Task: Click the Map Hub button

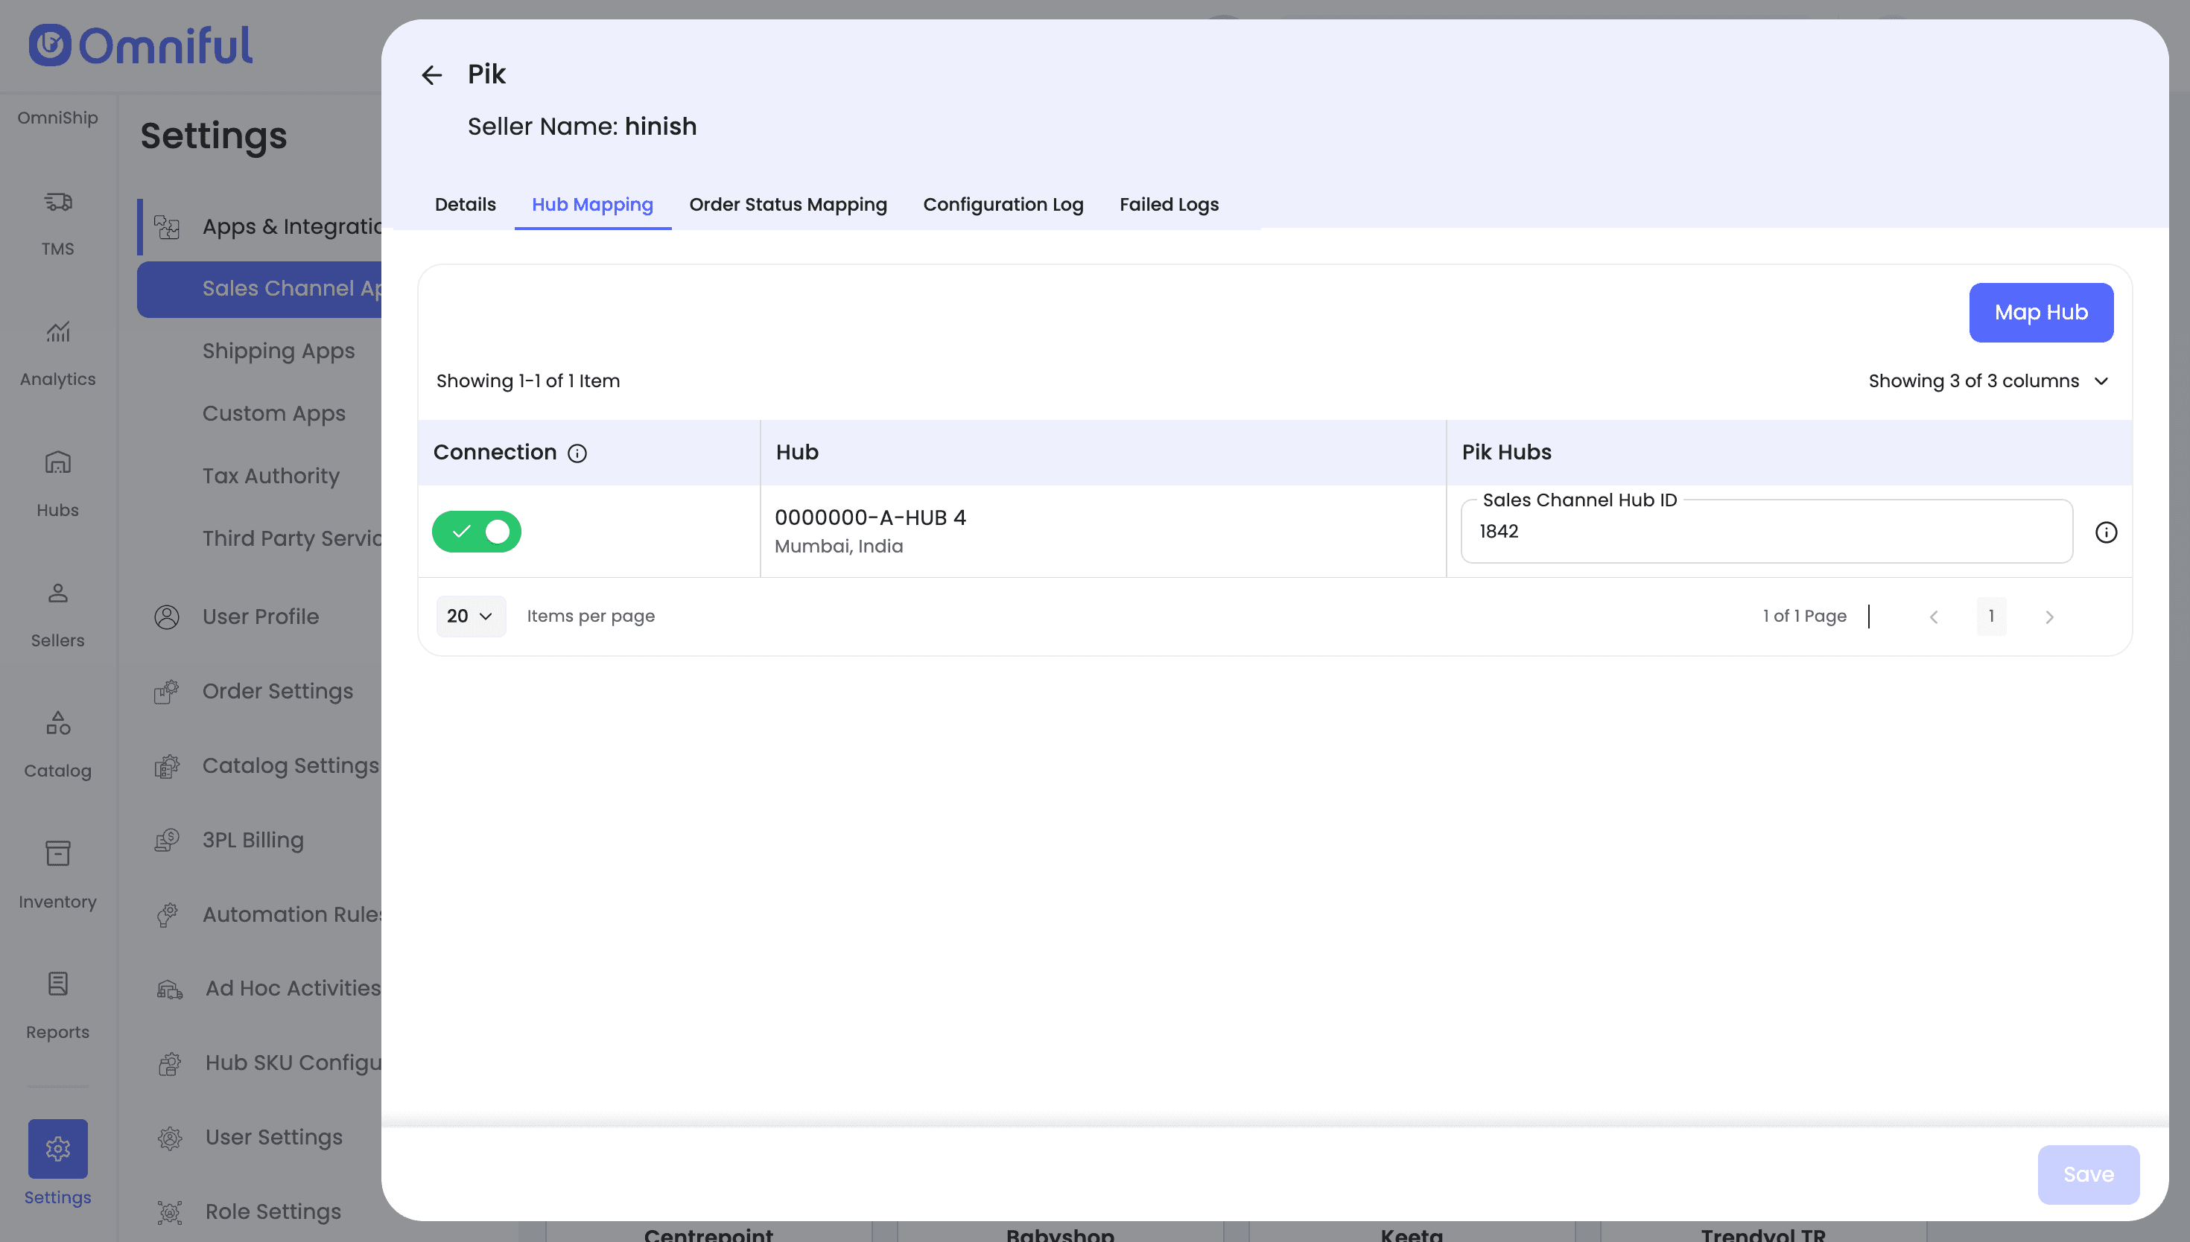Action: pyautogui.click(x=2041, y=312)
